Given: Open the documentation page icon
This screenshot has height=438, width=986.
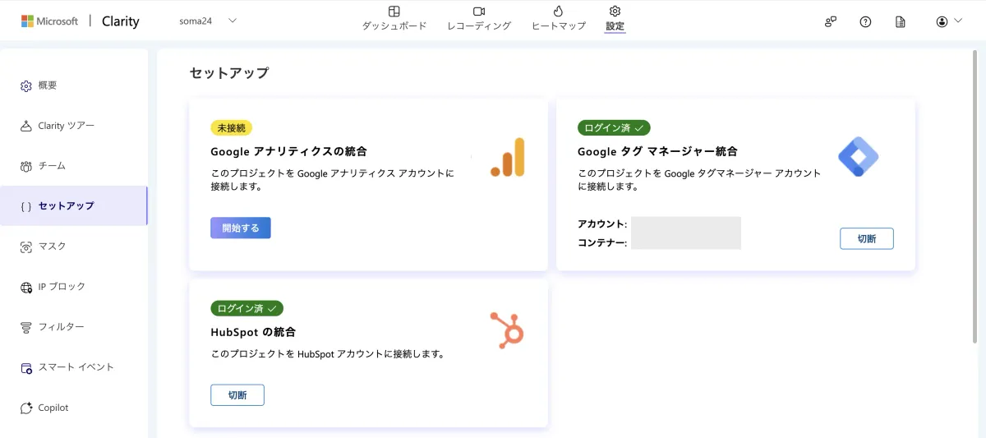Looking at the screenshot, I should (x=901, y=21).
